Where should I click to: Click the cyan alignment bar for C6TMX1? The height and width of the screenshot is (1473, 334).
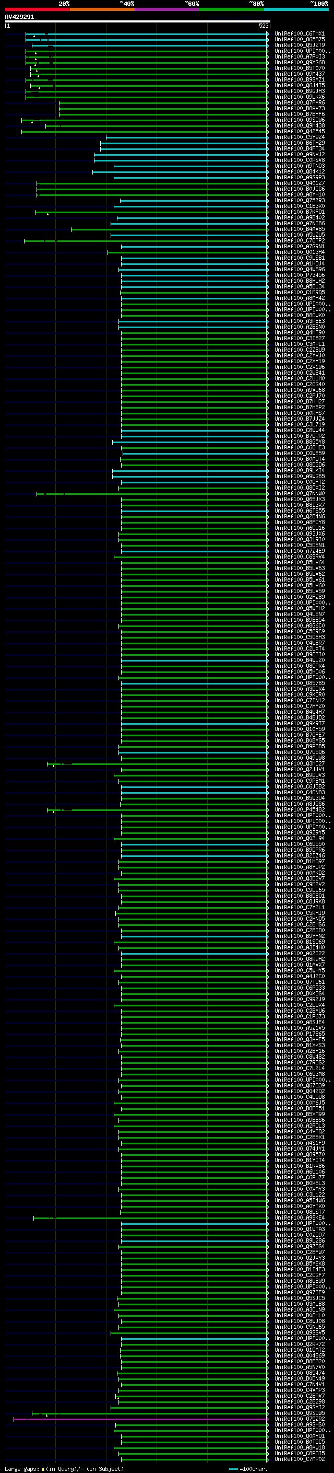coord(147,34)
